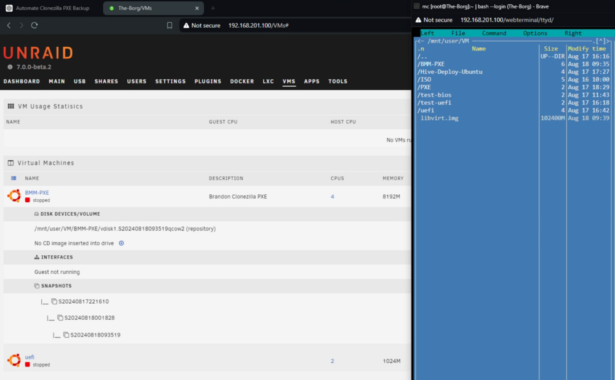Viewport: 615px width, 380px height.
Task: Click the list view icon beside NAME header
Action: [x=14, y=178]
